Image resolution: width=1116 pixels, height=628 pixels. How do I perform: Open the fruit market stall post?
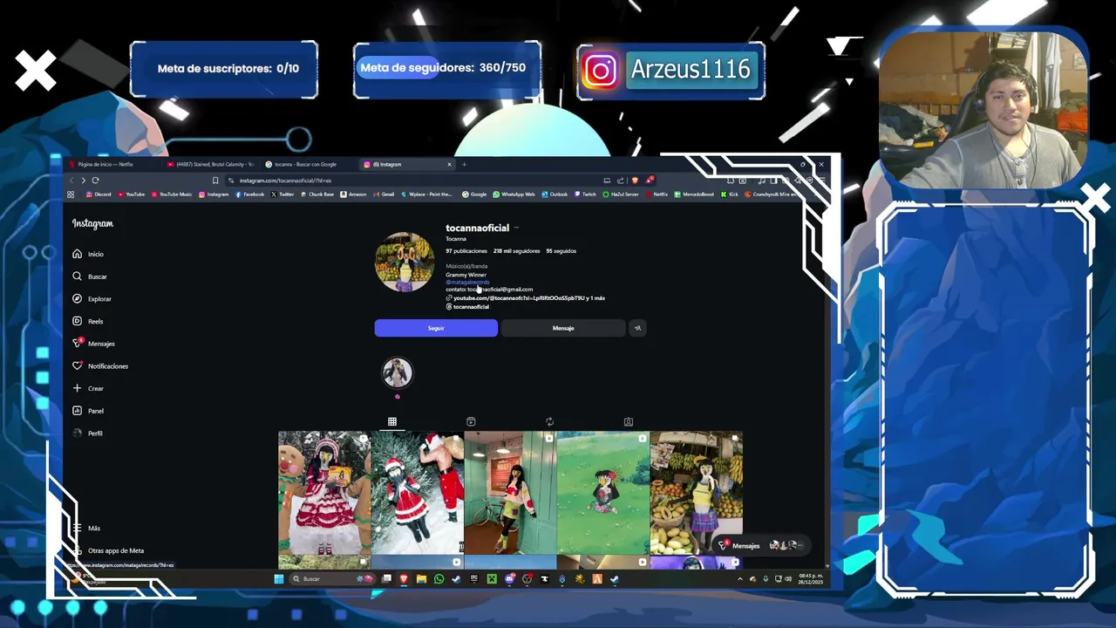pyautogui.click(x=696, y=494)
